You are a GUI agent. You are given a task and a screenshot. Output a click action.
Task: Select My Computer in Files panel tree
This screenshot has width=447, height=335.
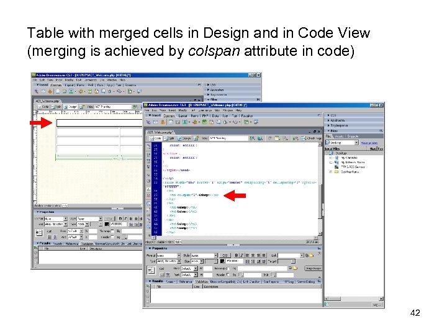tap(349, 158)
